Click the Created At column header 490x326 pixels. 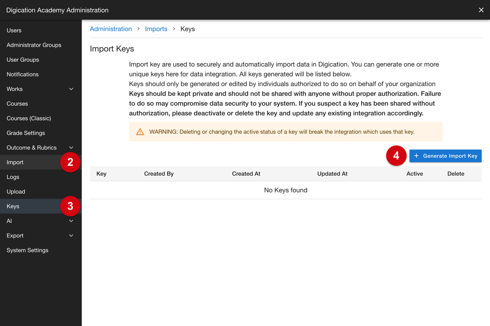tap(246, 174)
